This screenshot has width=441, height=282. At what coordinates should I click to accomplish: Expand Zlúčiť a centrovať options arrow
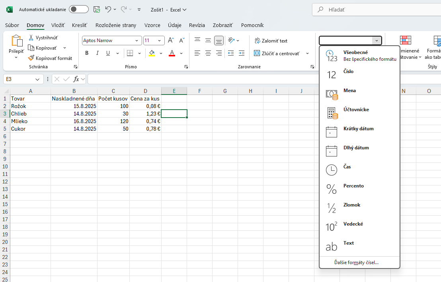[x=307, y=53]
